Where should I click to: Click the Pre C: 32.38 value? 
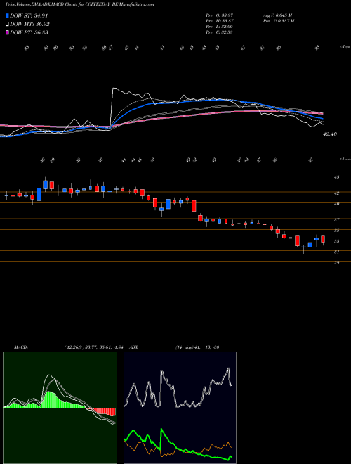[x=219, y=32]
